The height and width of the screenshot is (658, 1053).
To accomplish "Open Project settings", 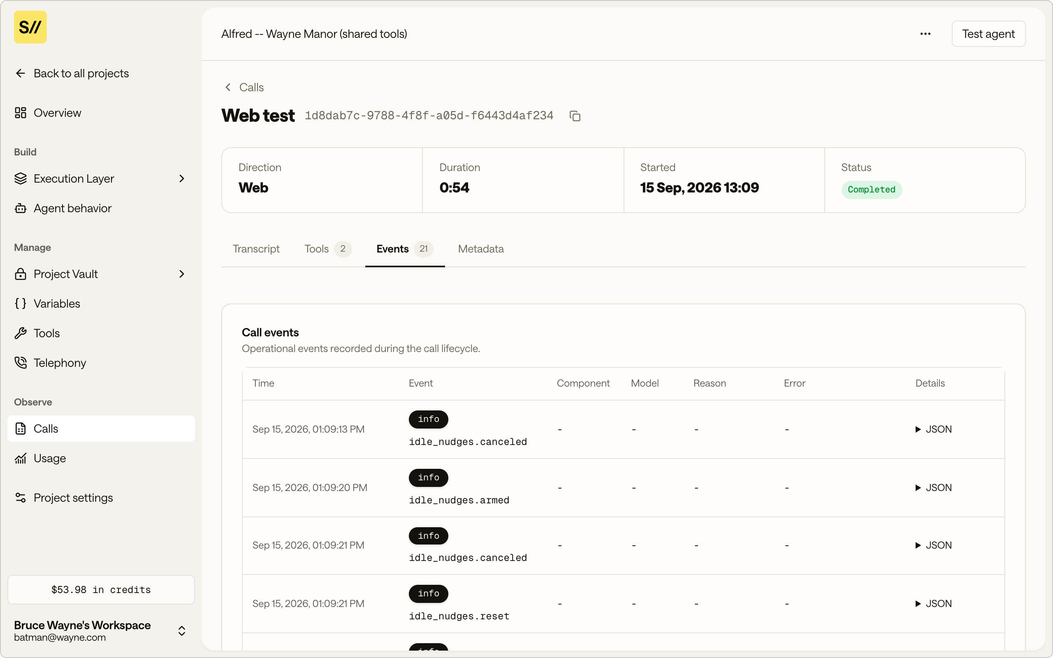I will (101, 498).
